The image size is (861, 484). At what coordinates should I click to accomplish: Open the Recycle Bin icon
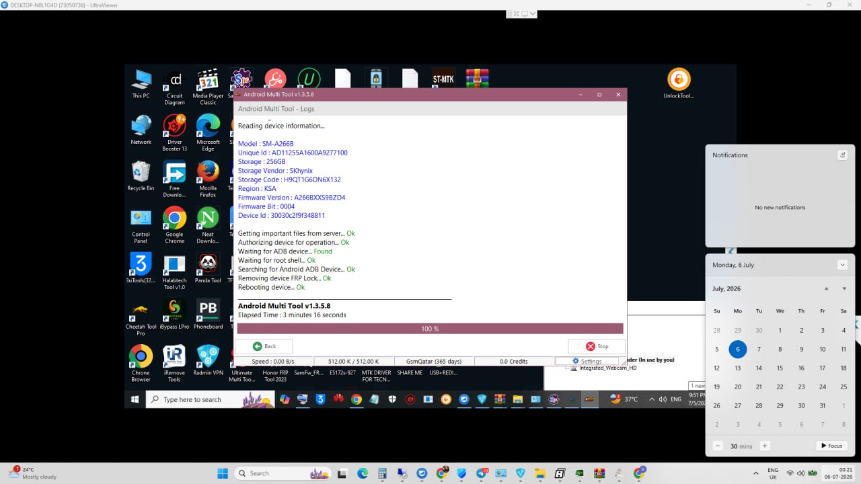[141, 176]
